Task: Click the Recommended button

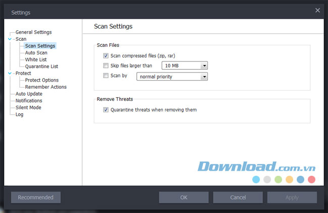Action: pos(36,197)
